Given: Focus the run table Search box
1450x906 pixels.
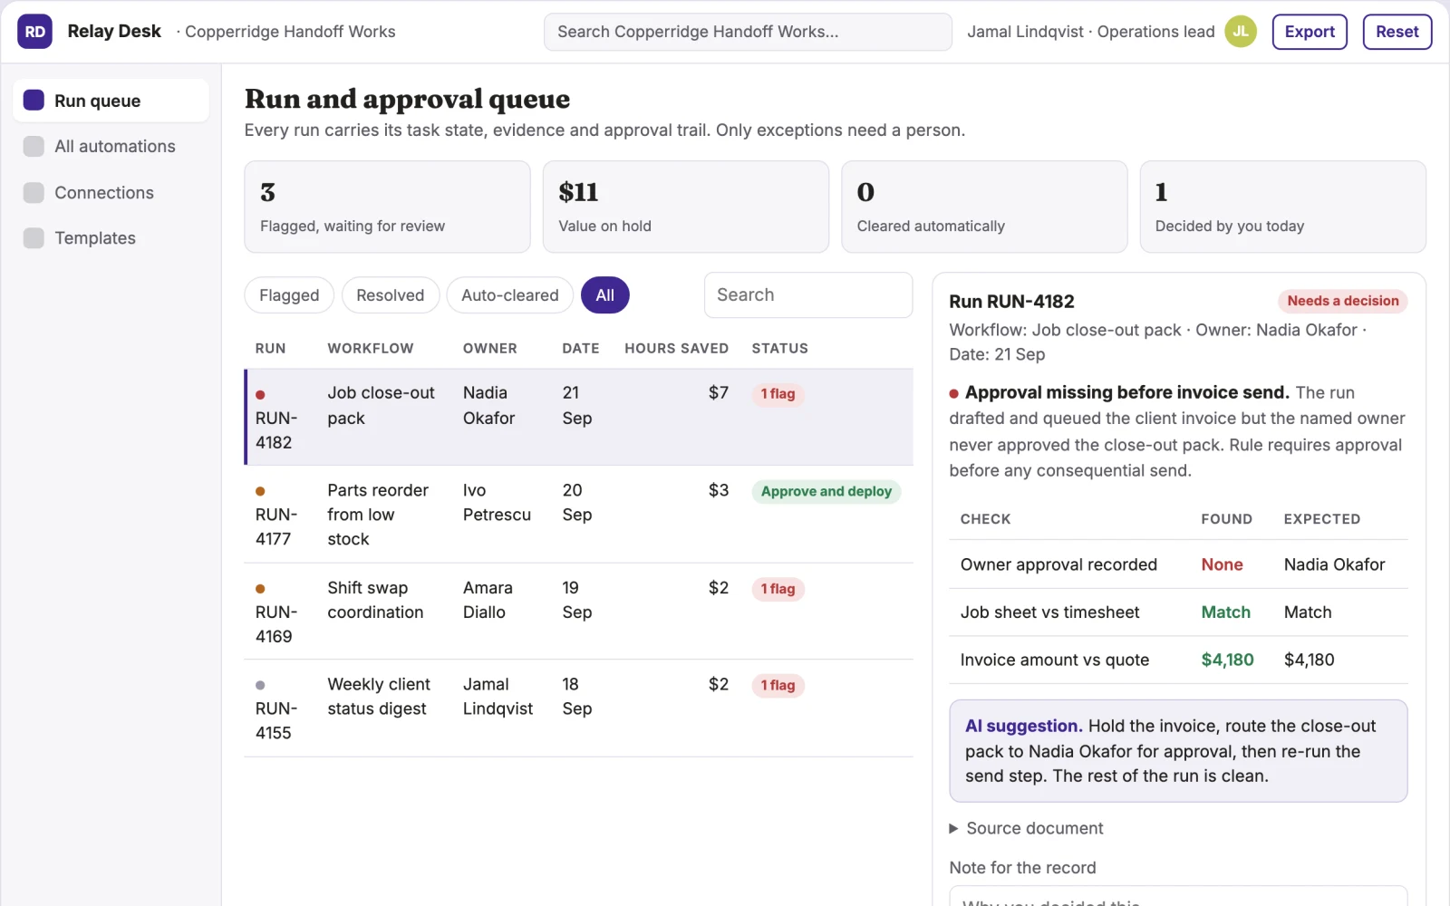Looking at the screenshot, I should pos(808,295).
